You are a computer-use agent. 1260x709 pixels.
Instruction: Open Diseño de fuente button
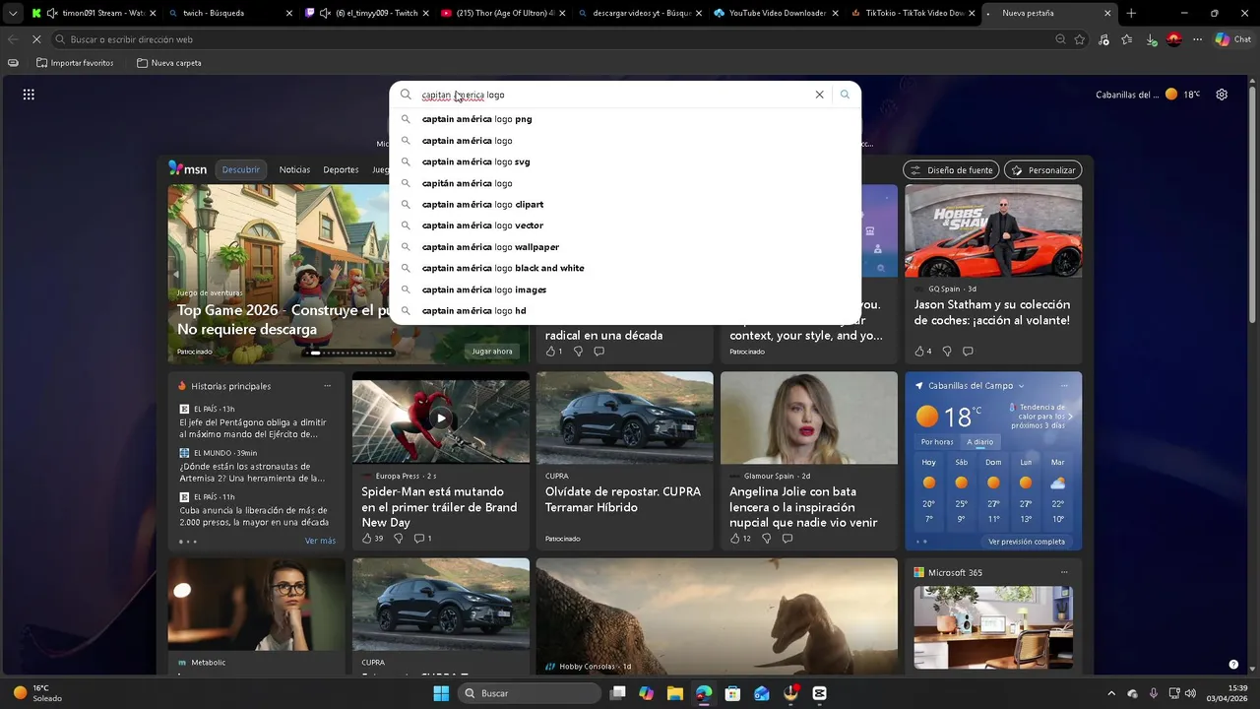(x=951, y=170)
